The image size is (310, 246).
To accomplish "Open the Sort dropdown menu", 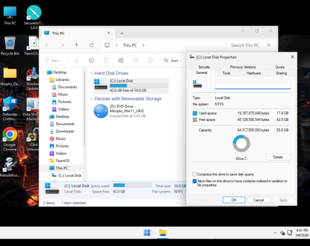I will [x=173, y=61].
